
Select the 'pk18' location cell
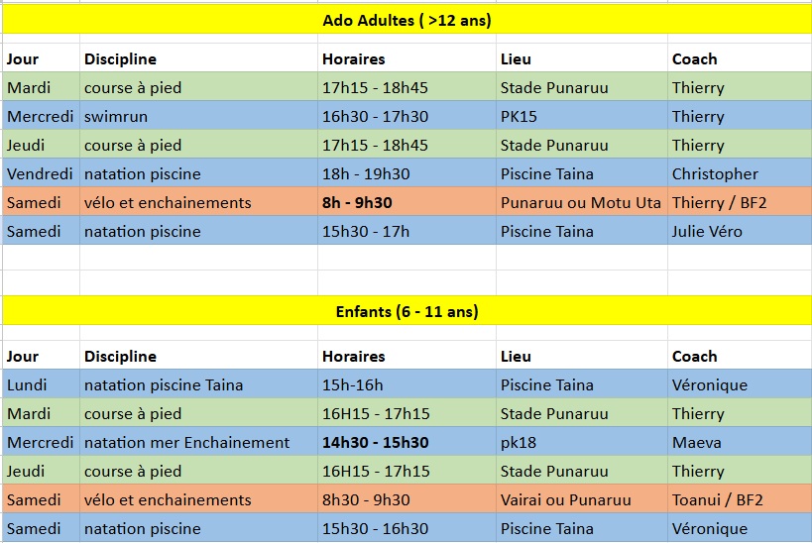point(582,442)
